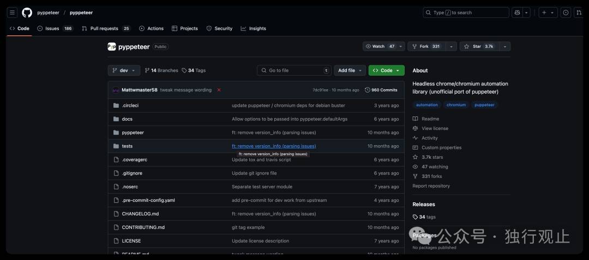Open the issues icon in the header
589x260 pixels.
point(566,13)
